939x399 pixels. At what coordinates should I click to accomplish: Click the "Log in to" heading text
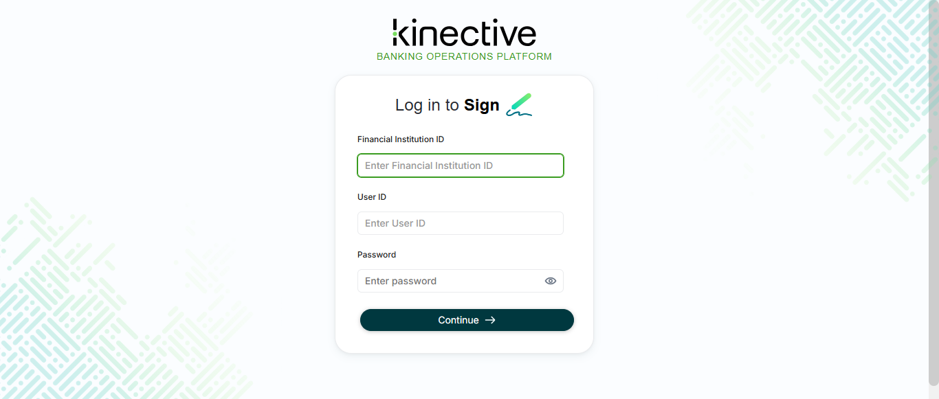[x=427, y=105]
